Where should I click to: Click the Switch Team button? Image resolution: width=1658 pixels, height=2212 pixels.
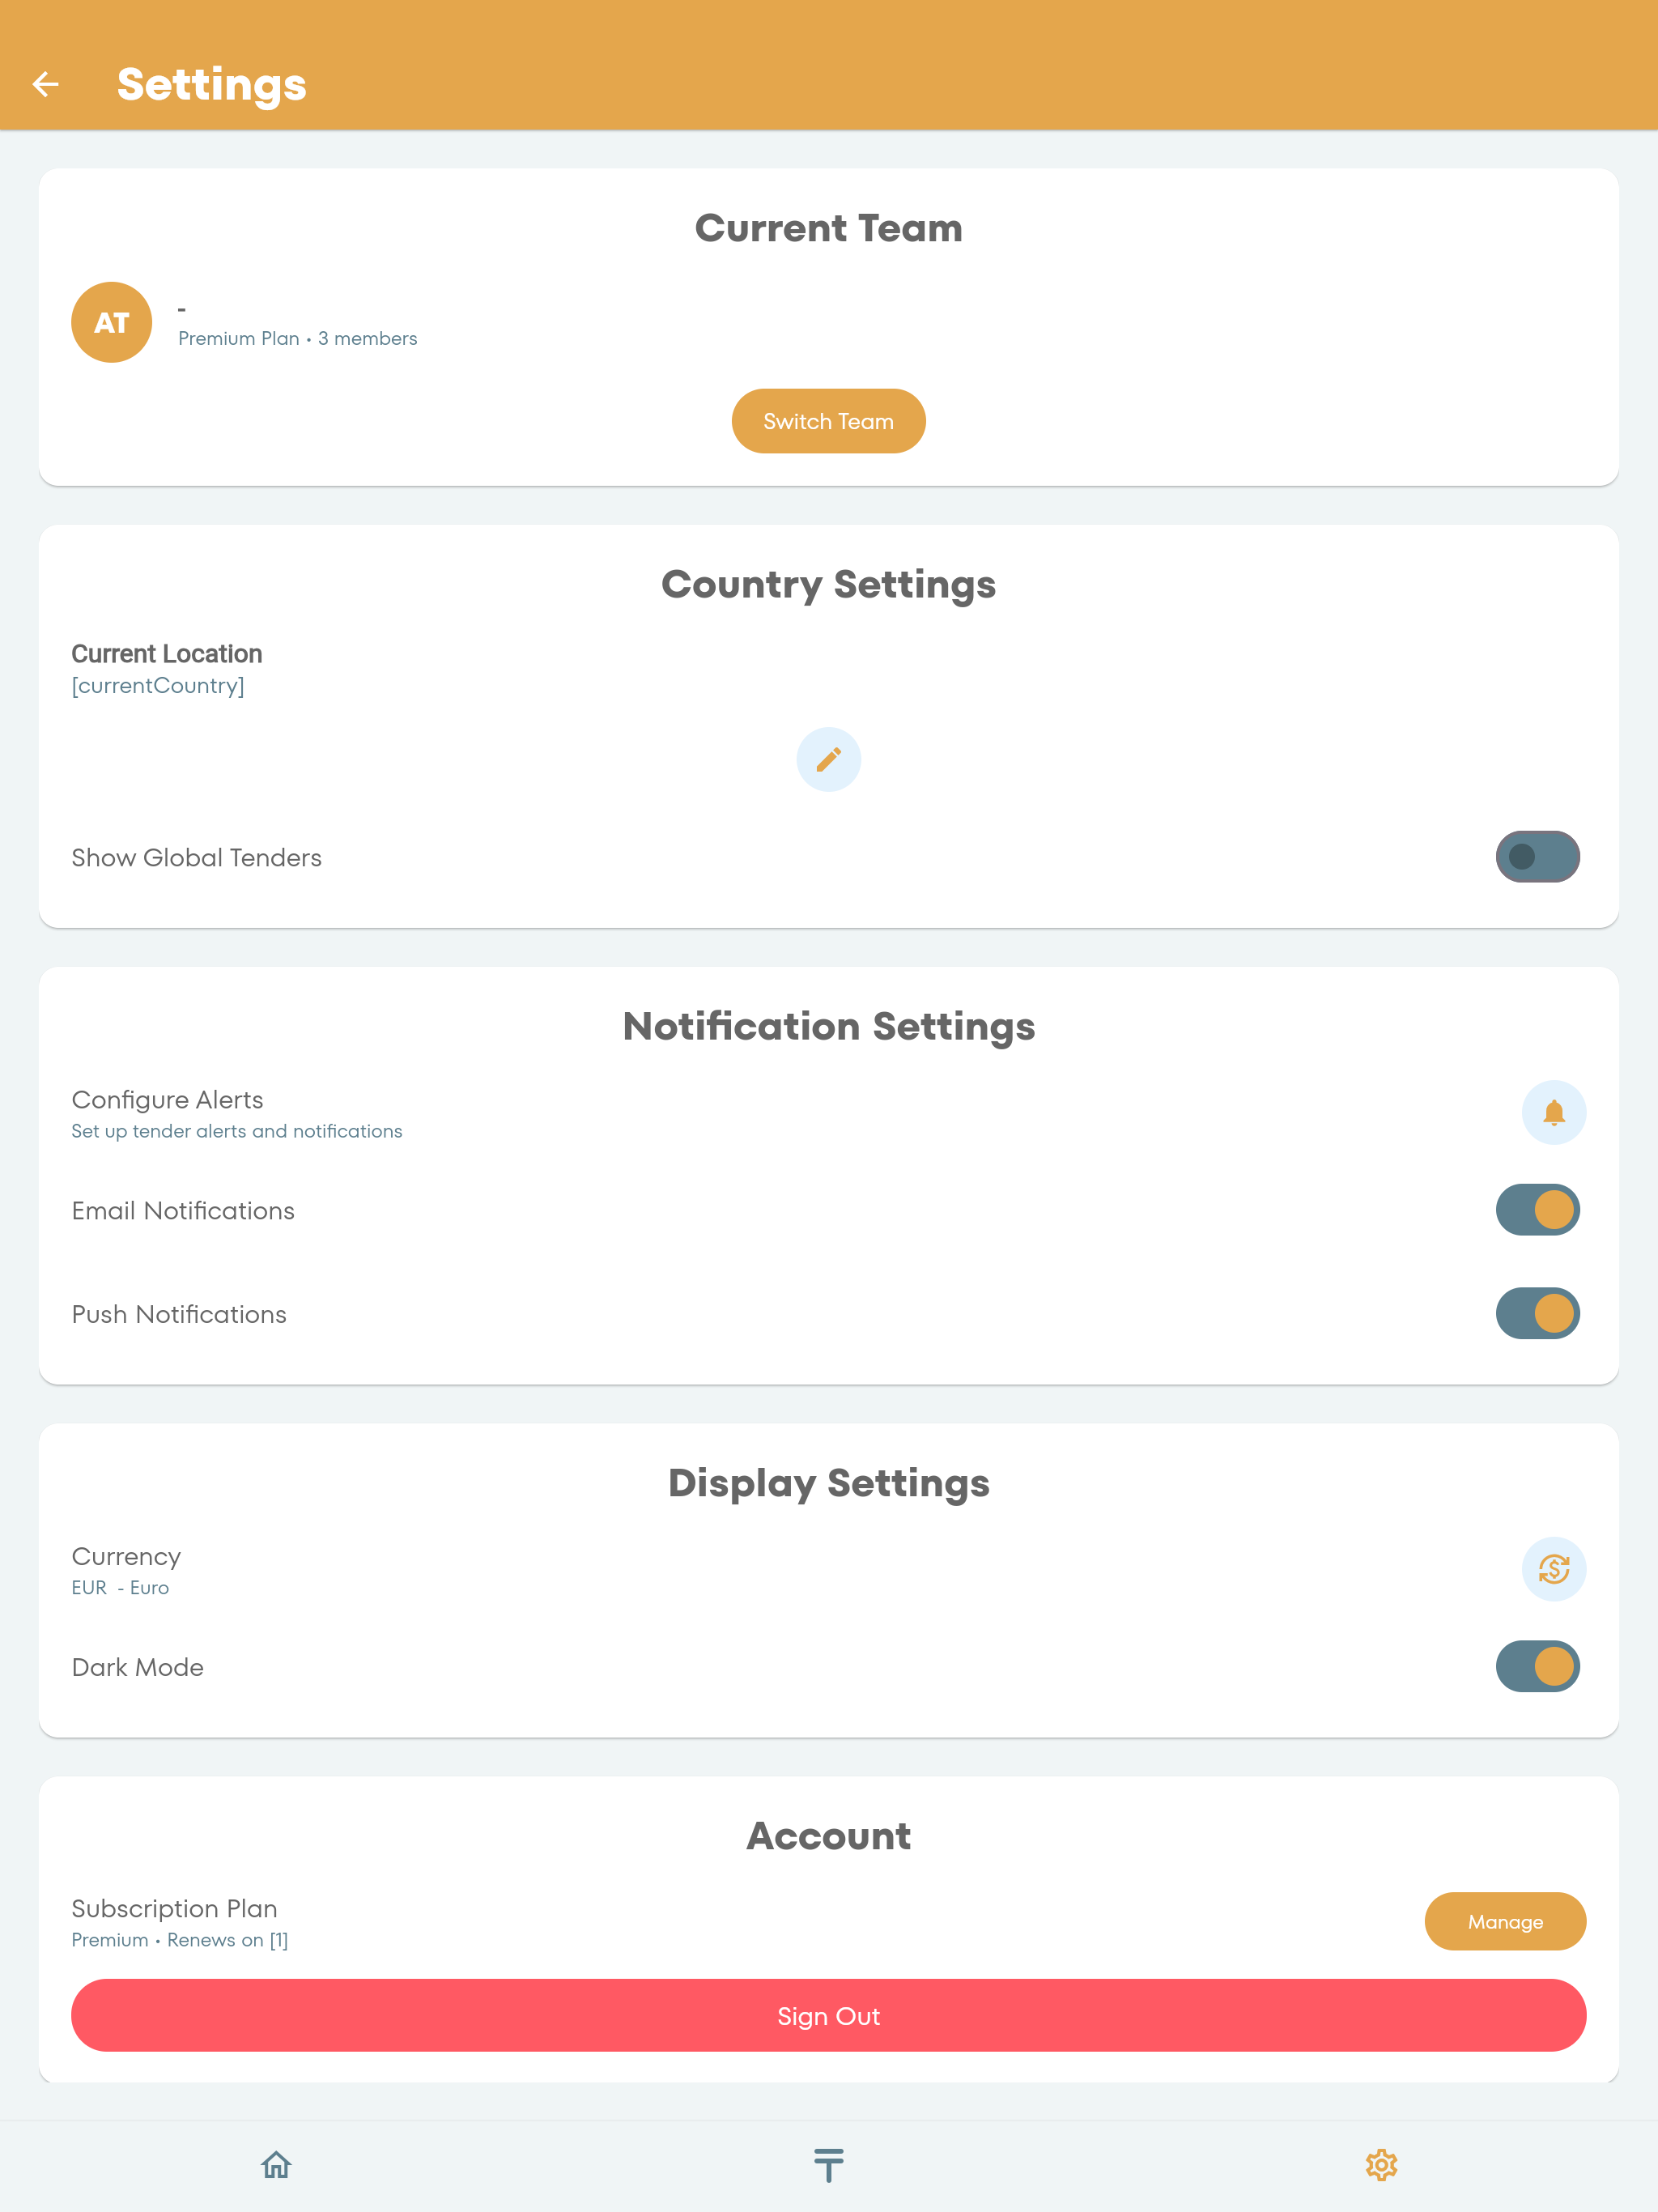828,421
